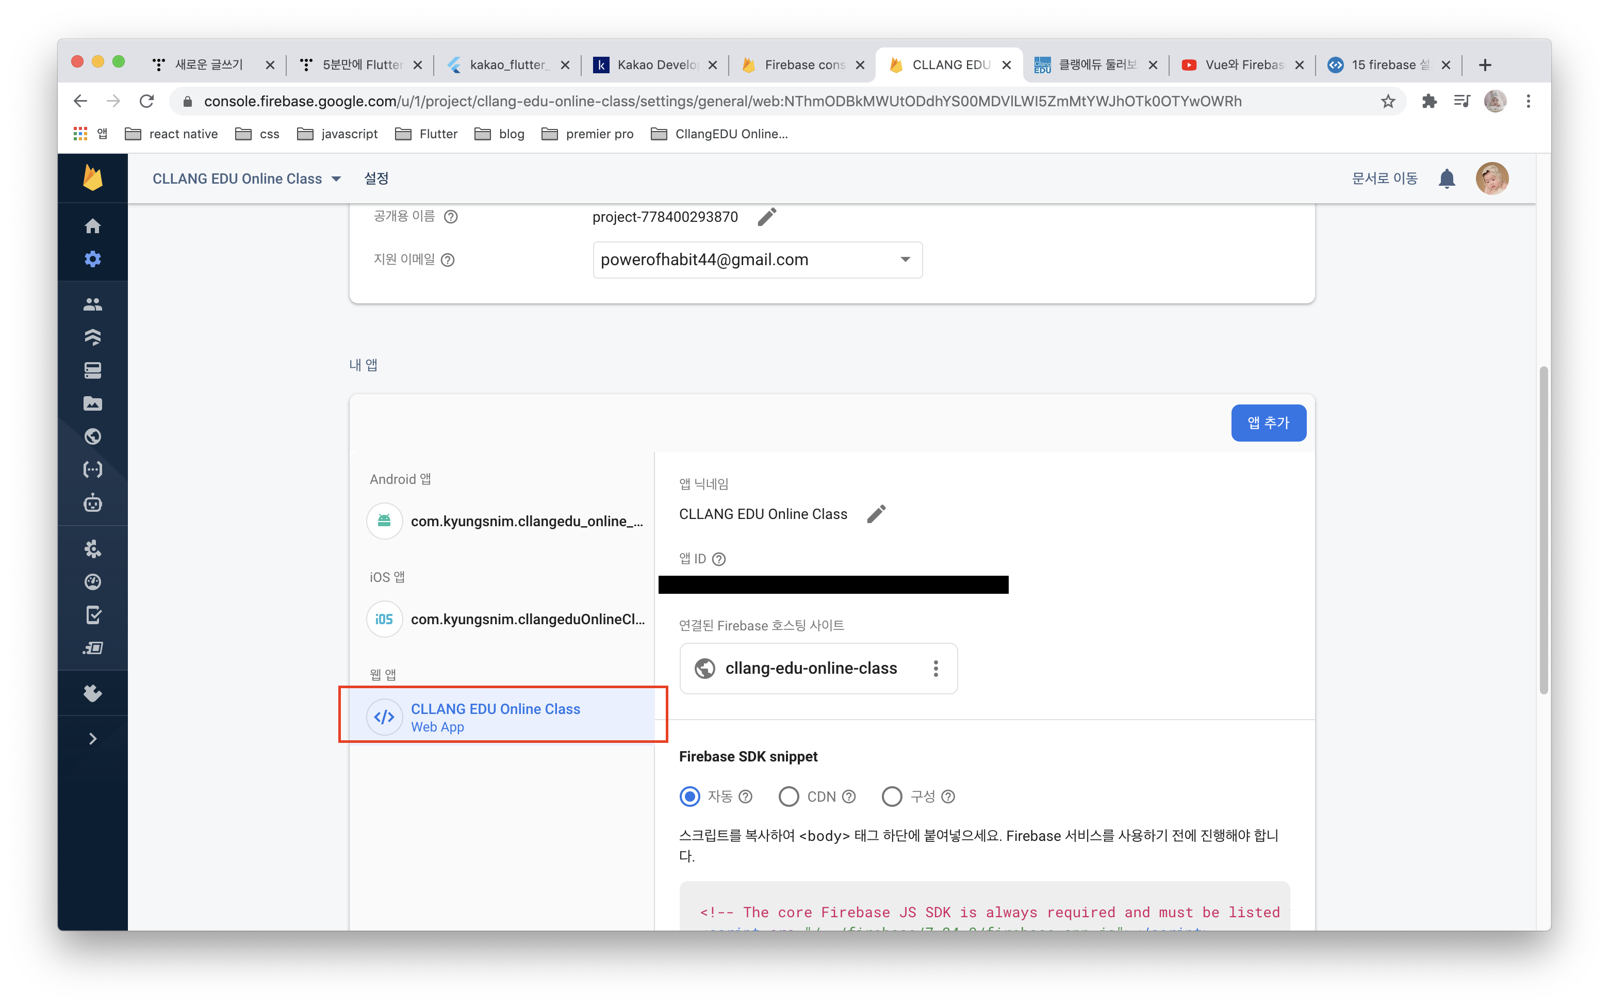
Task: Open Hosting globe icon in sidebar
Action: (92, 436)
